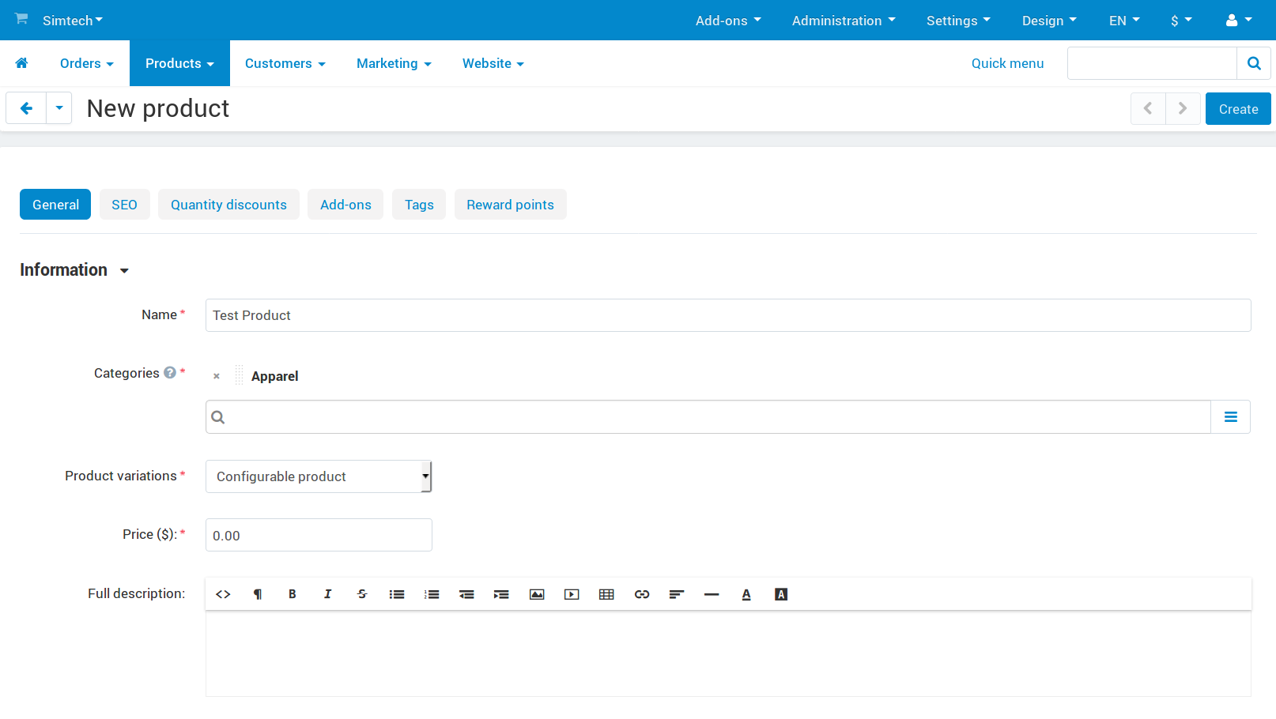Click the Create button
Screen dimensions: 1276x719
click(1238, 109)
